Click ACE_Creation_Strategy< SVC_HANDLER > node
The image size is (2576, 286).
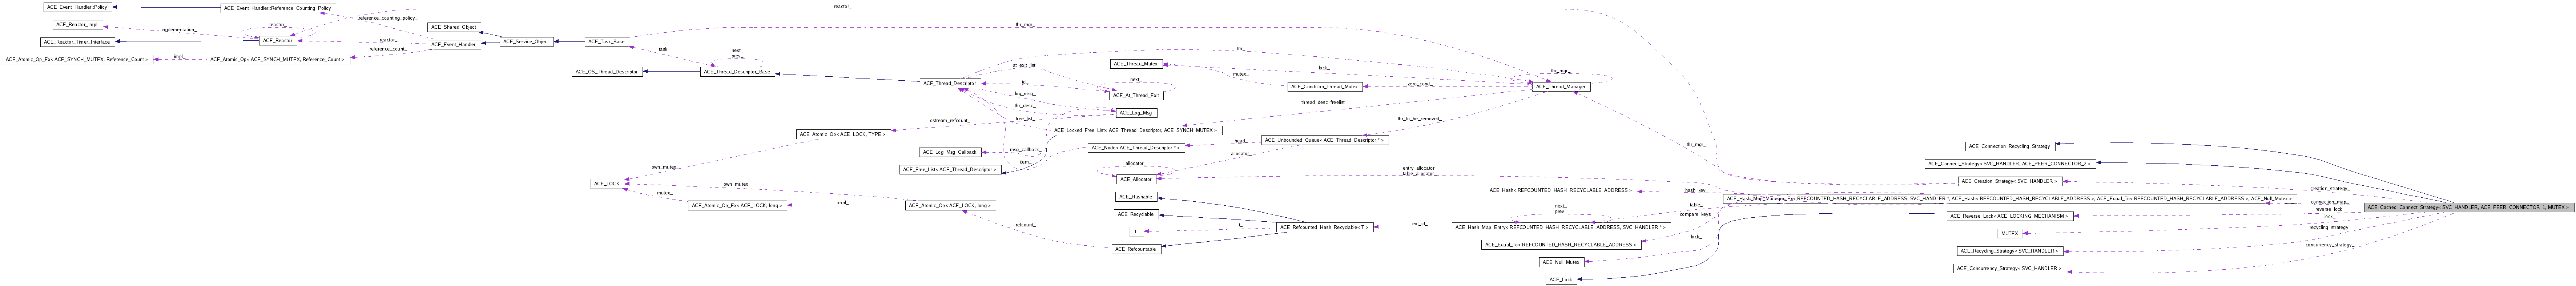(x=2010, y=181)
